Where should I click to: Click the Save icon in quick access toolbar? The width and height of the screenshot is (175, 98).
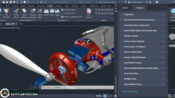click(x=11, y=2)
